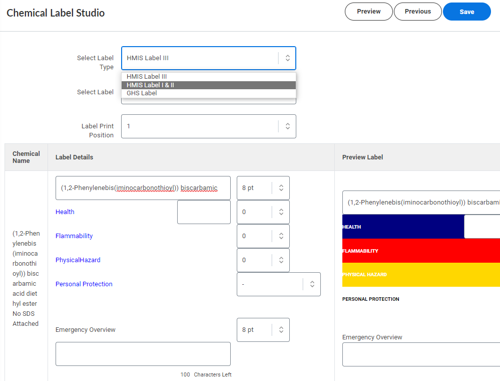Click the preview chemical name field
This screenshot has height=381, width=500.
[x=421, y=203]
